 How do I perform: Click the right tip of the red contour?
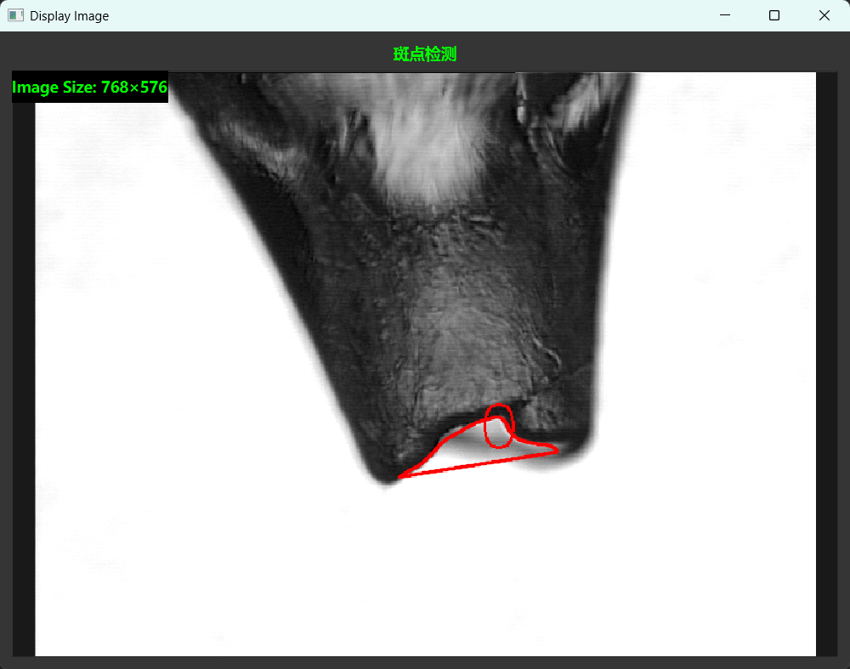click(x=556, y=450)
